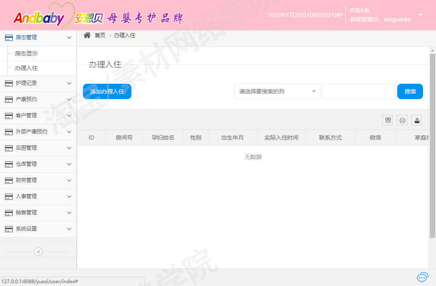
Task: Click 孕妇姓名 column header
Action: [x=163, y=138]
